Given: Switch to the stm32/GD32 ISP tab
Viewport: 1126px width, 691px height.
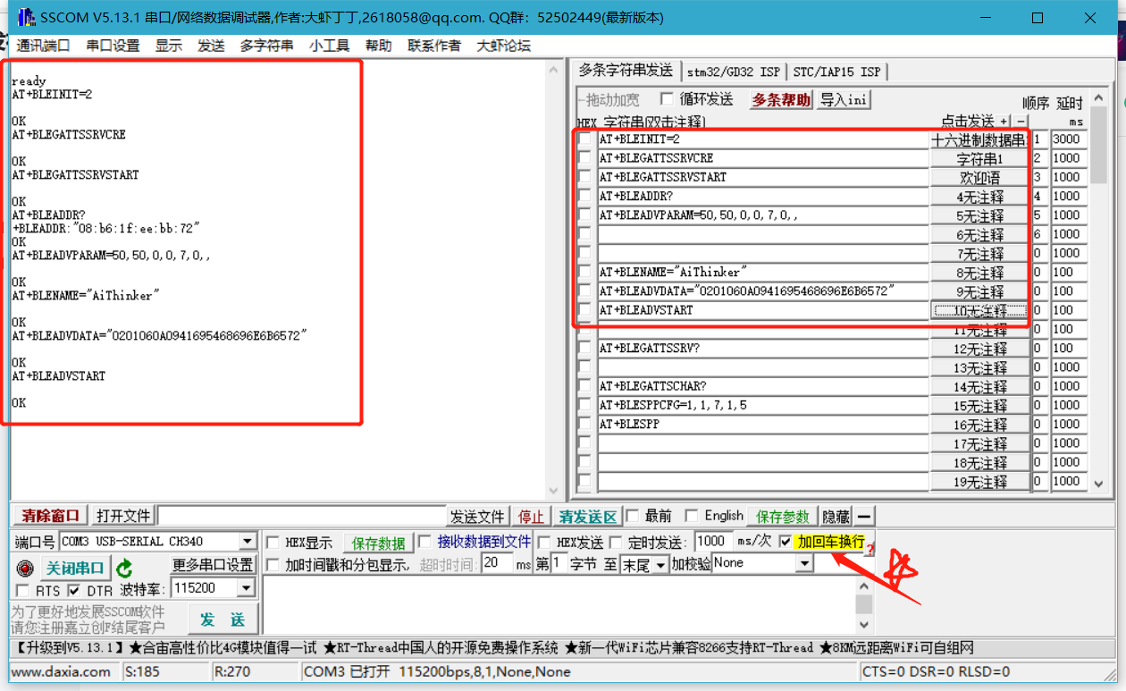Looking at the screenshot, I should pos(734,72).
